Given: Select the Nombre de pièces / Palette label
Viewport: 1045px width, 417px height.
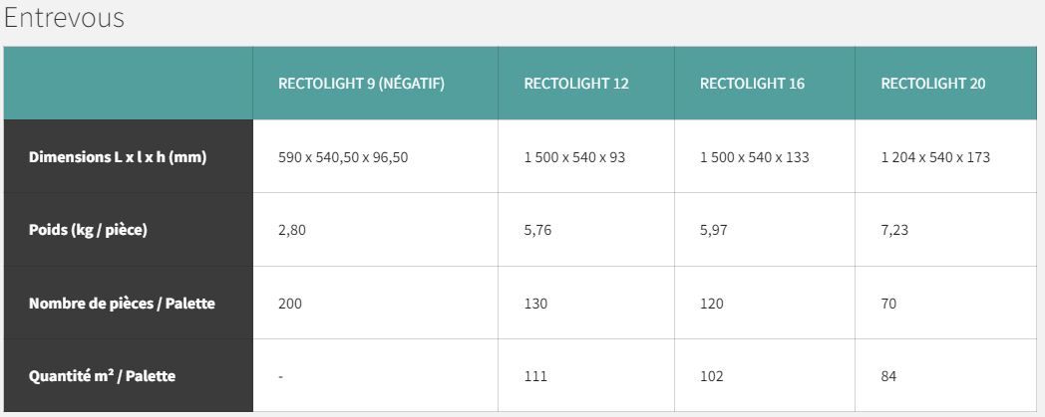Looking at the screenshot, I should coord(122,304).
